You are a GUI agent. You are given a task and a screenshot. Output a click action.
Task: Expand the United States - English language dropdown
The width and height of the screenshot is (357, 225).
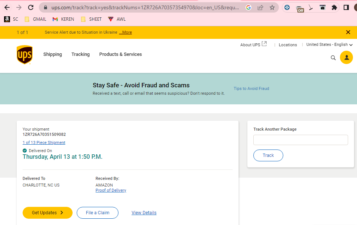329,44
